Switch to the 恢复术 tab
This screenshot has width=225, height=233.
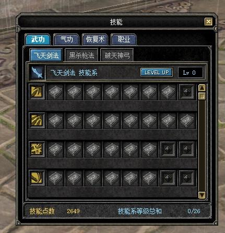tap(95, 40)
